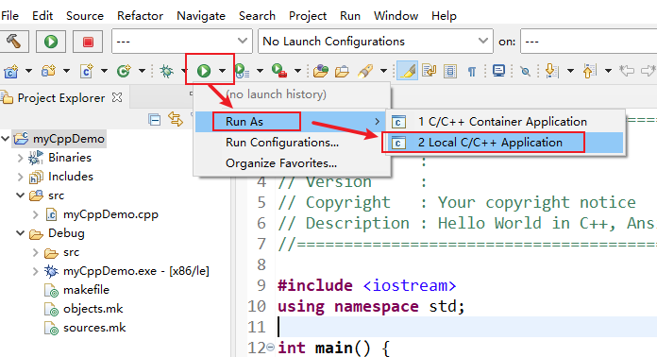Open the Project menu
This screenshot has height=357, width=657.
coord(308,16)
